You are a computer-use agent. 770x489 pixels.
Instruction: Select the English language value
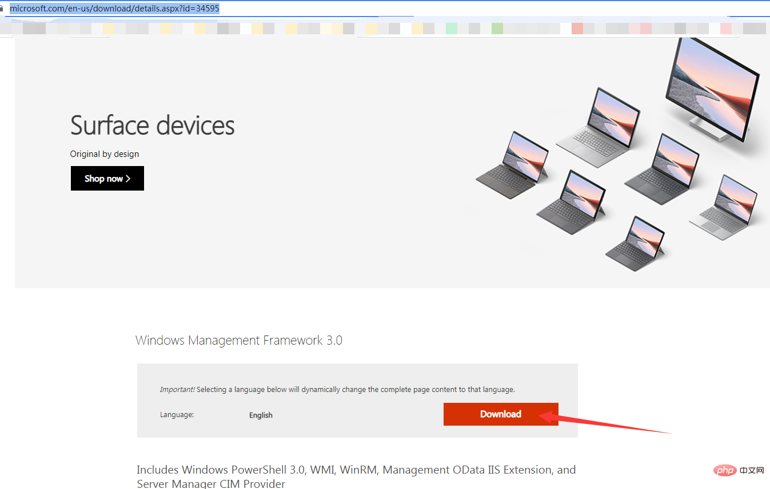click(261, 415)
